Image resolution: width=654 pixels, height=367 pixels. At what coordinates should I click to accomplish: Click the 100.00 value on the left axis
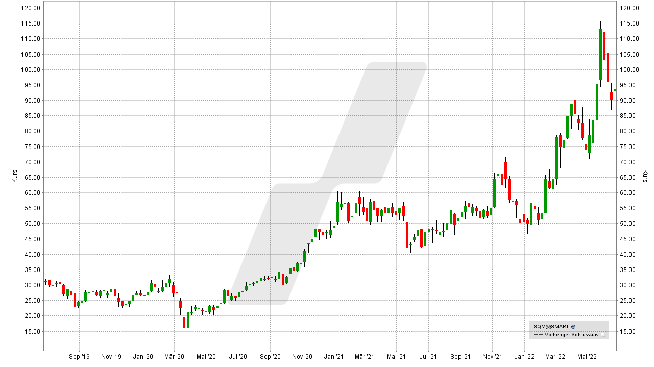pyautogui.click(x=31, y=69)
